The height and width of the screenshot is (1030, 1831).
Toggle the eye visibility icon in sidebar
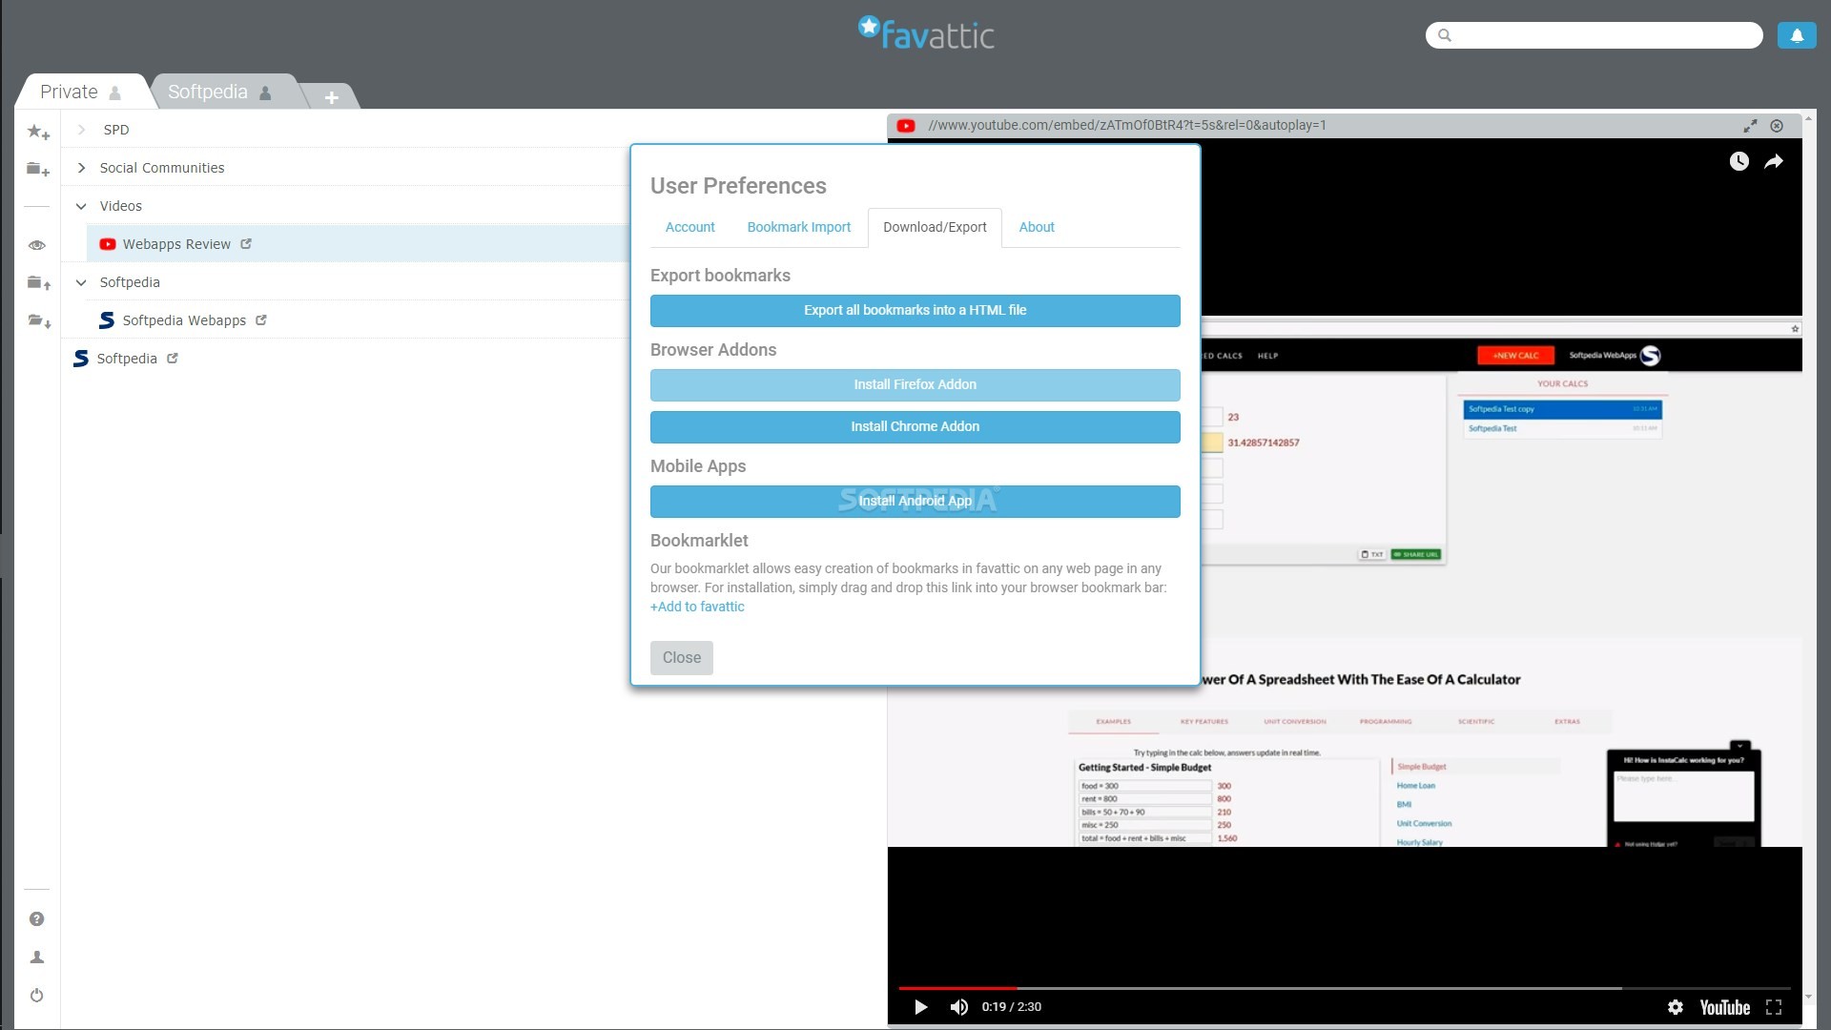click(x=37, y=245)
